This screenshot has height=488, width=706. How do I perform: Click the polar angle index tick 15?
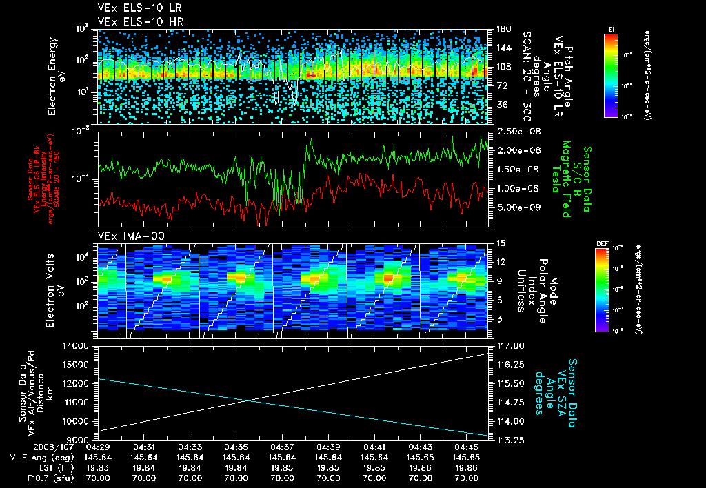[x=501, y=243]
